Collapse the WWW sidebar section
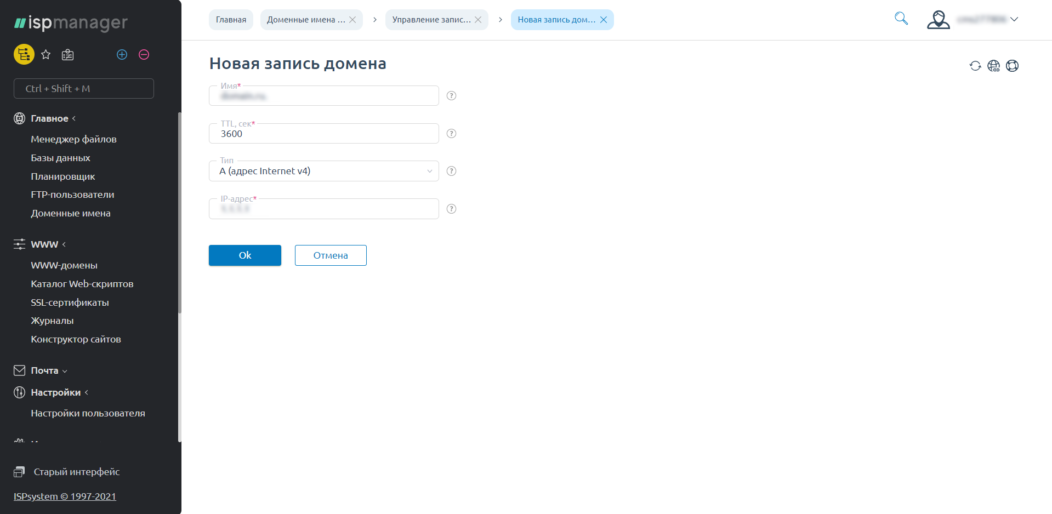 (x=45, y=244)
